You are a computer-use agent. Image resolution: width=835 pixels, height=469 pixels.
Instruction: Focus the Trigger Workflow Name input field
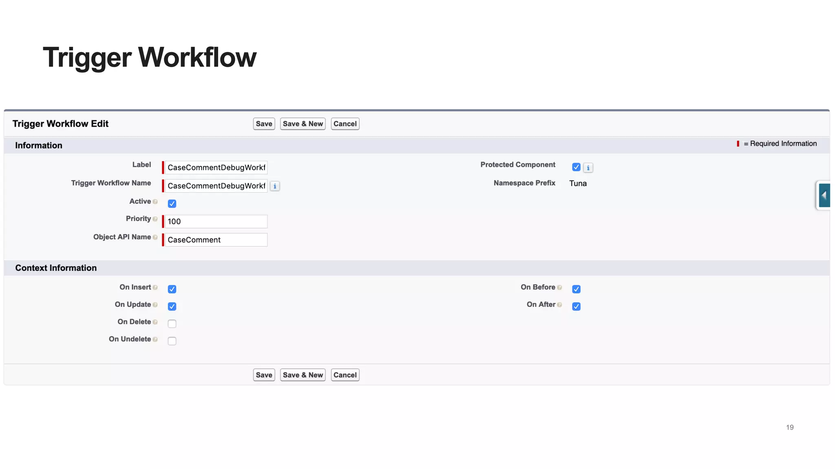pyautogui.click(x=216, y=186)
